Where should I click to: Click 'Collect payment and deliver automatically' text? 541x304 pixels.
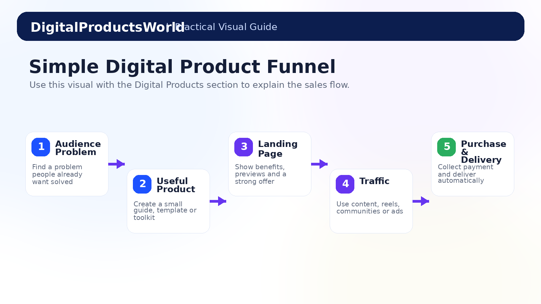tap(466, 174)
